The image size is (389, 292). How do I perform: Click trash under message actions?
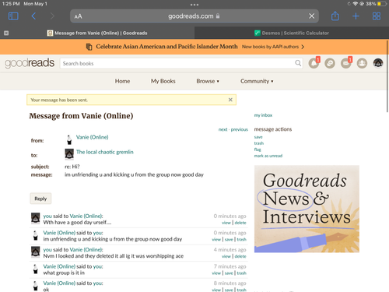tap(259, 143)
